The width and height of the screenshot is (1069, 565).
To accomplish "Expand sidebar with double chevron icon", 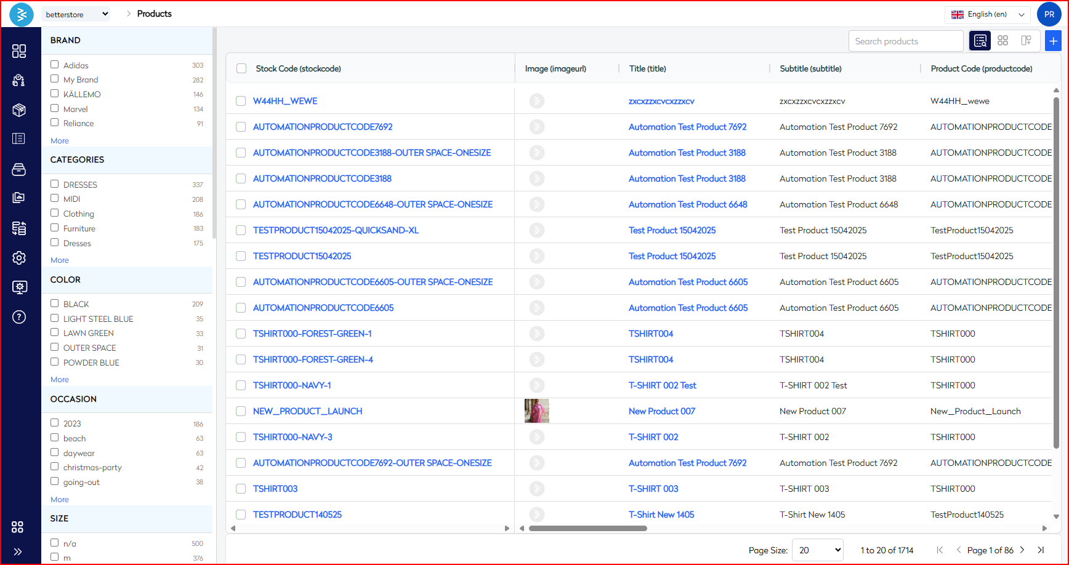I will tap(18, 551).
